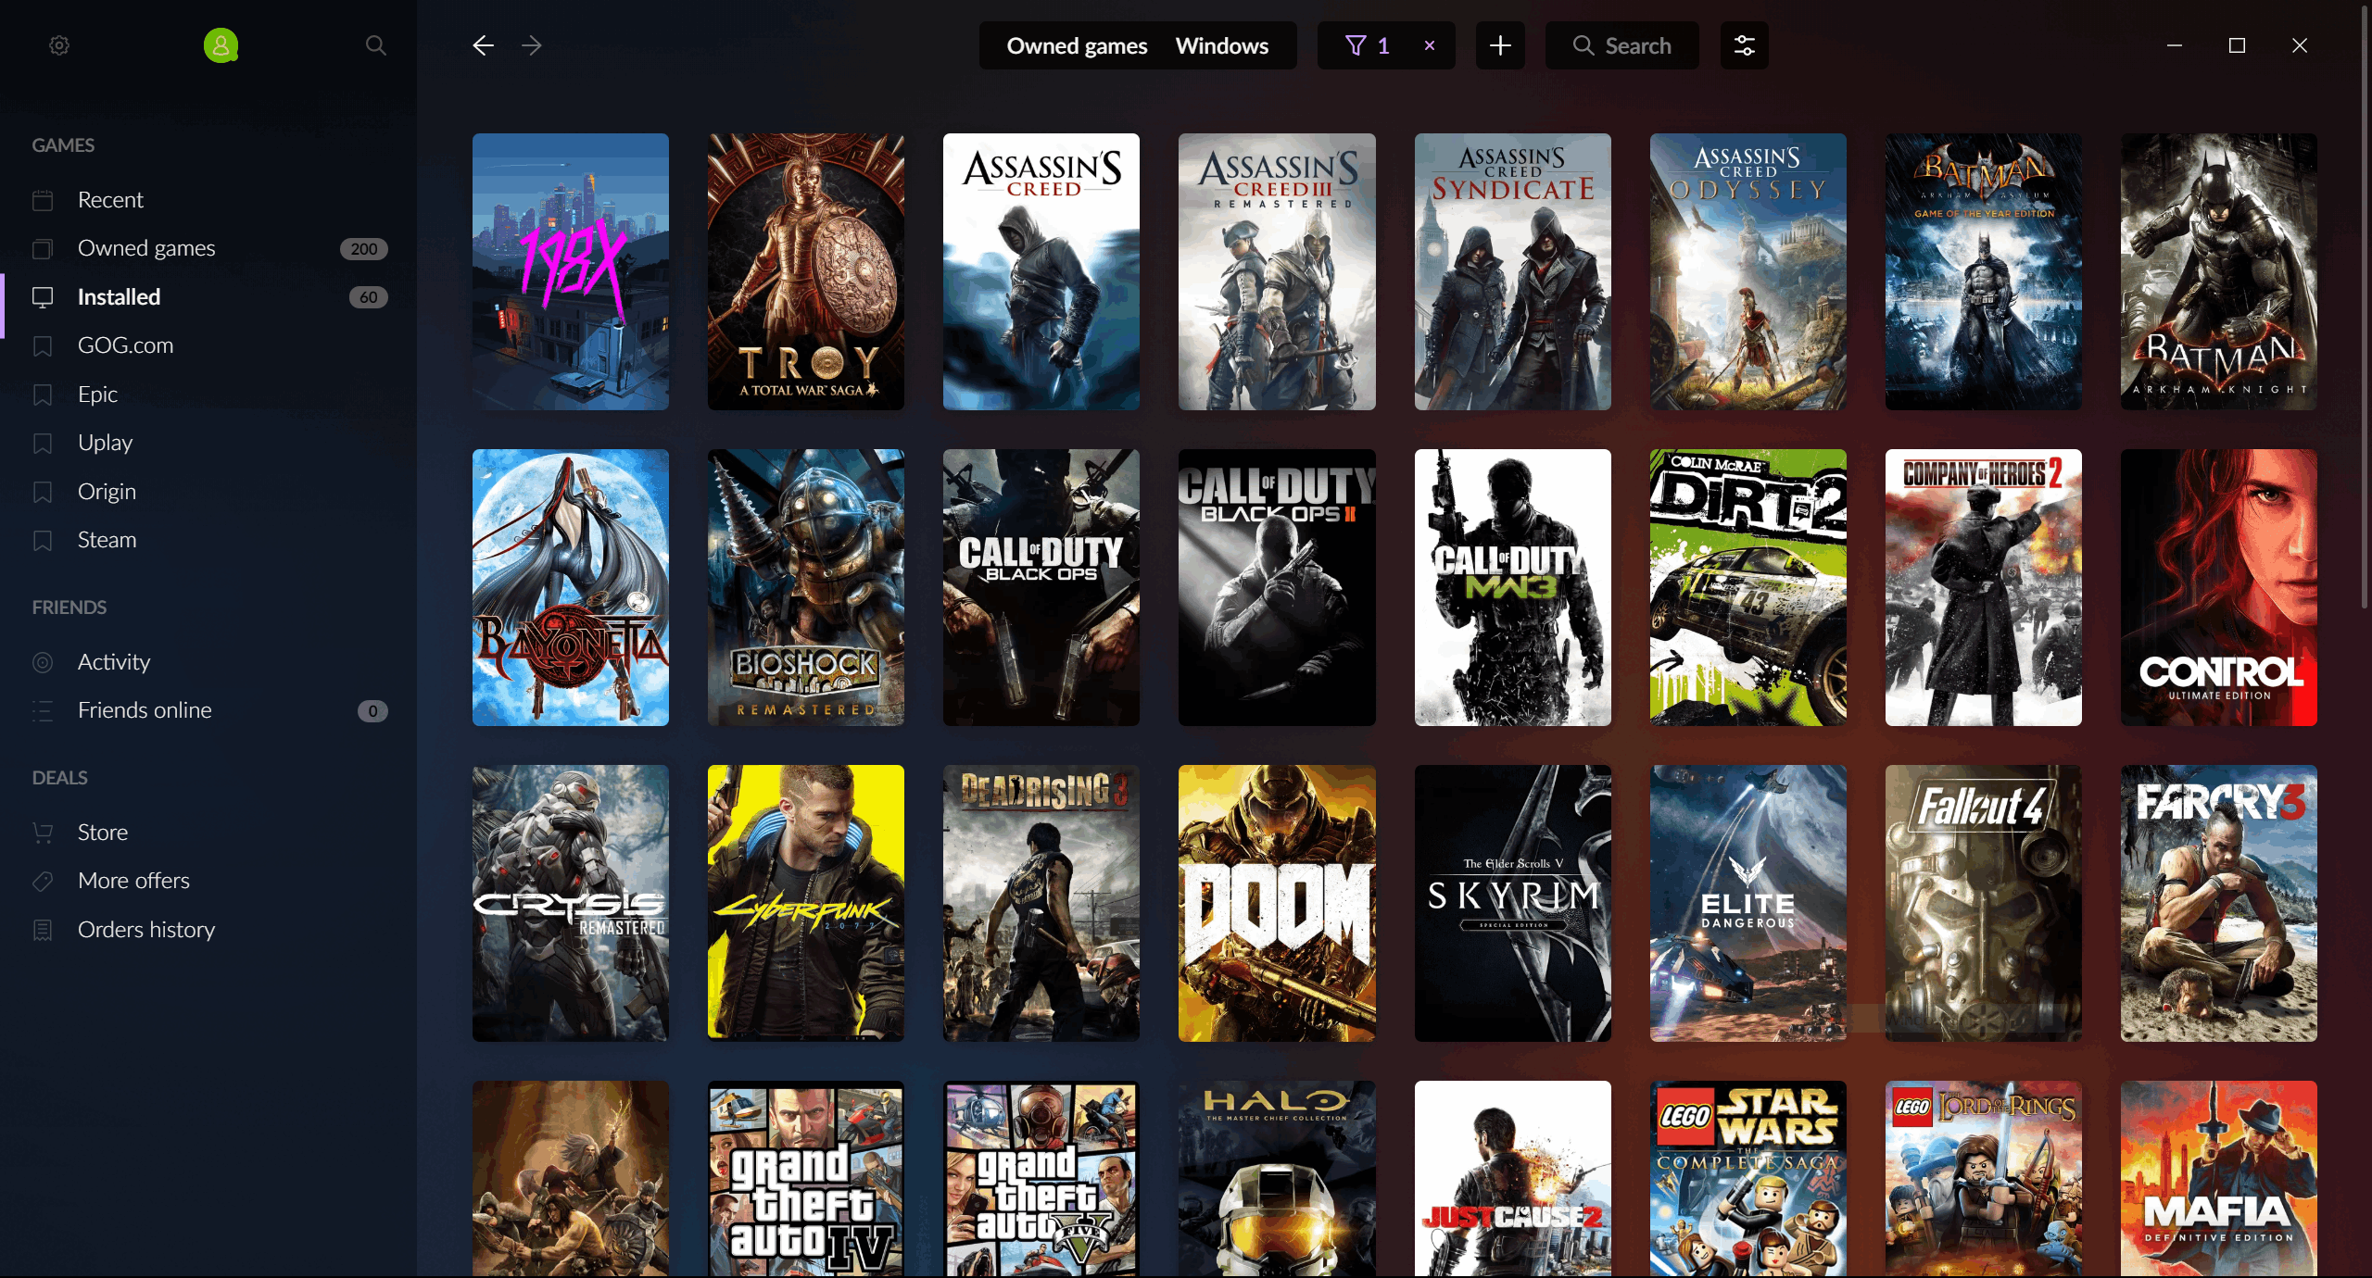Screen dimensions: 2372x1278
Task: Open view customization sliders icon
Action: point(1744,45)
